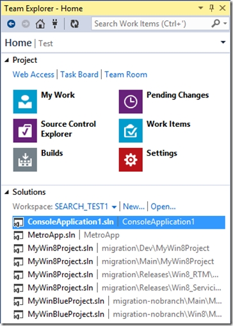The image size is (233, 326).
Task: Refresh Team Explorer with the refresh icon
Action: coord(74,24)
